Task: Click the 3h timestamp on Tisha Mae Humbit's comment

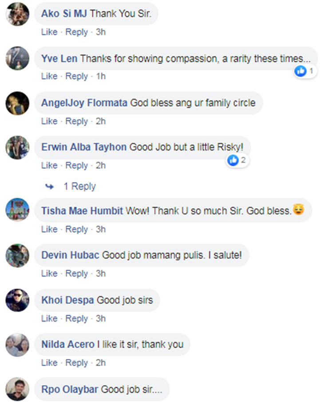Action: (101, 229)
